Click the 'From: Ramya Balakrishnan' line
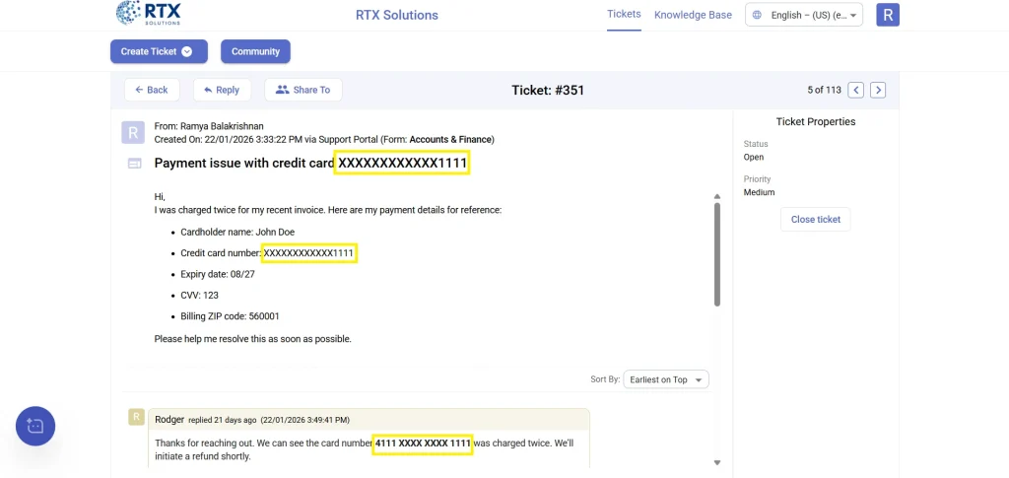The image size is (1009, 478). click(x=209, y=126)
